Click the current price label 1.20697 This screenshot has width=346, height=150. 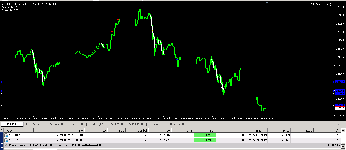(x=340, y=108)
